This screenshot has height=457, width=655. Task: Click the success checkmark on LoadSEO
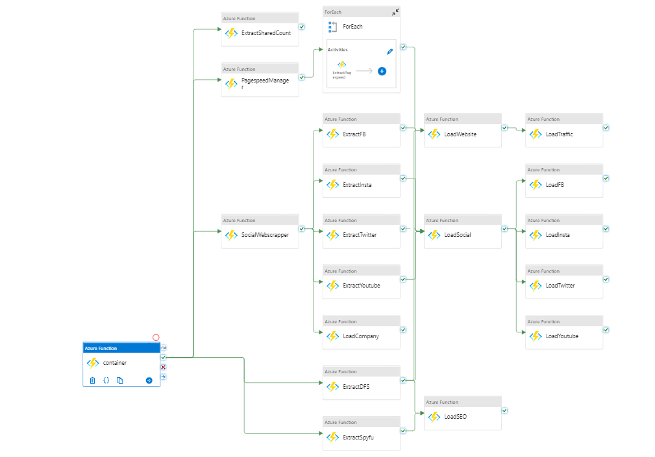point(504,410)
